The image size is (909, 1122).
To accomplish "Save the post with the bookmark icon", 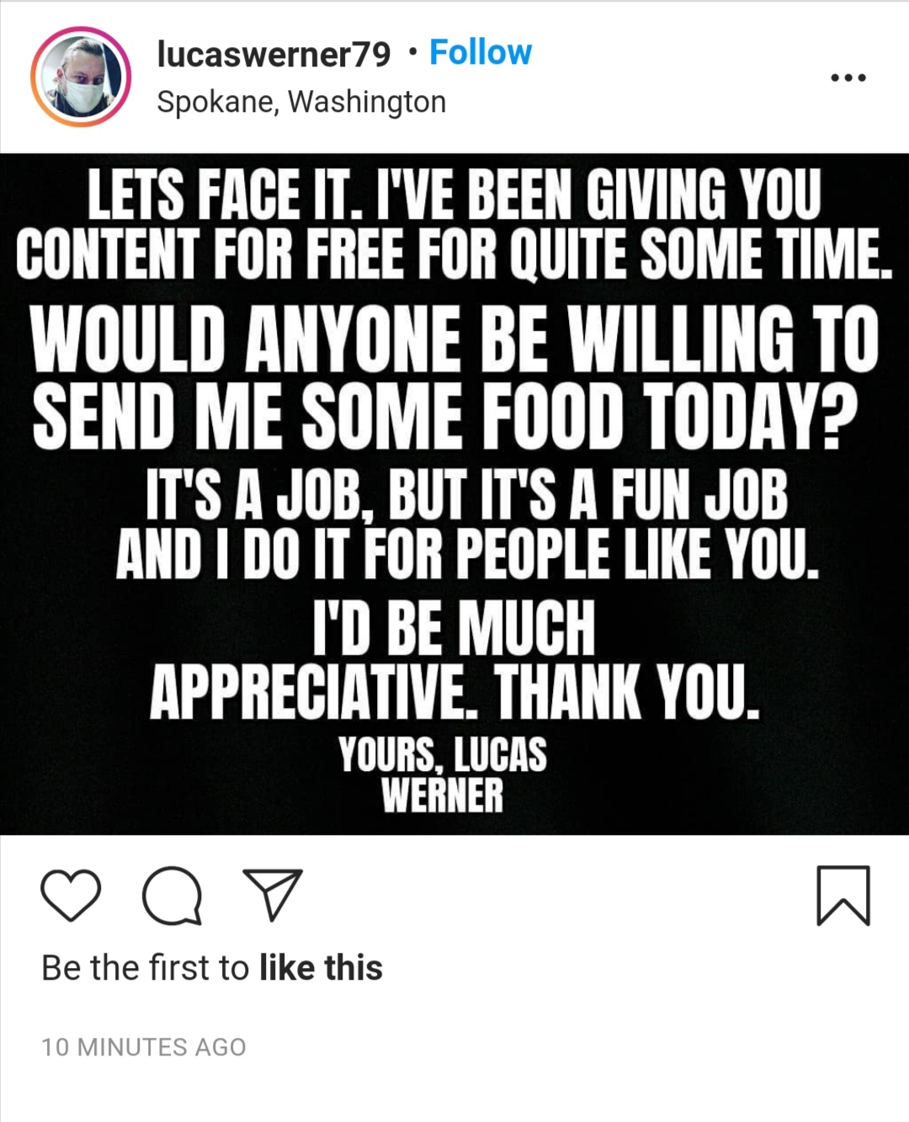I will (843, 896).
